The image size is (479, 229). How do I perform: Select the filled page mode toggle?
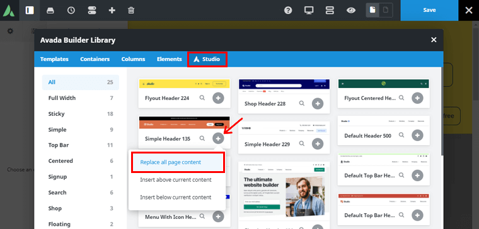tap(372, 10)
